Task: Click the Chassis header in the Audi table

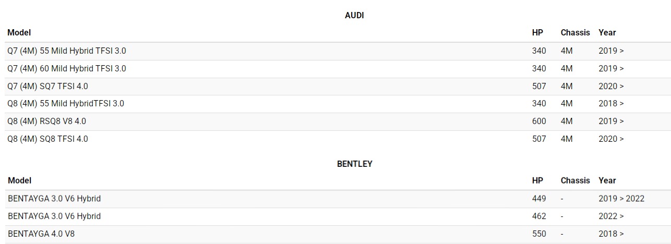Action: coord(575,32)
